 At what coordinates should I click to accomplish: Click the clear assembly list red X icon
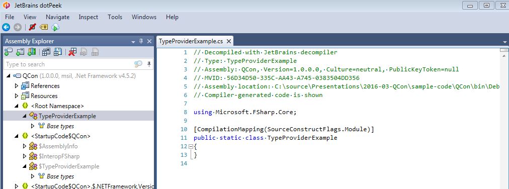72,52
